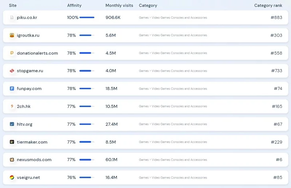Select the 18.5M monthly visits value

pyautogui.click(x=111, y=89)
